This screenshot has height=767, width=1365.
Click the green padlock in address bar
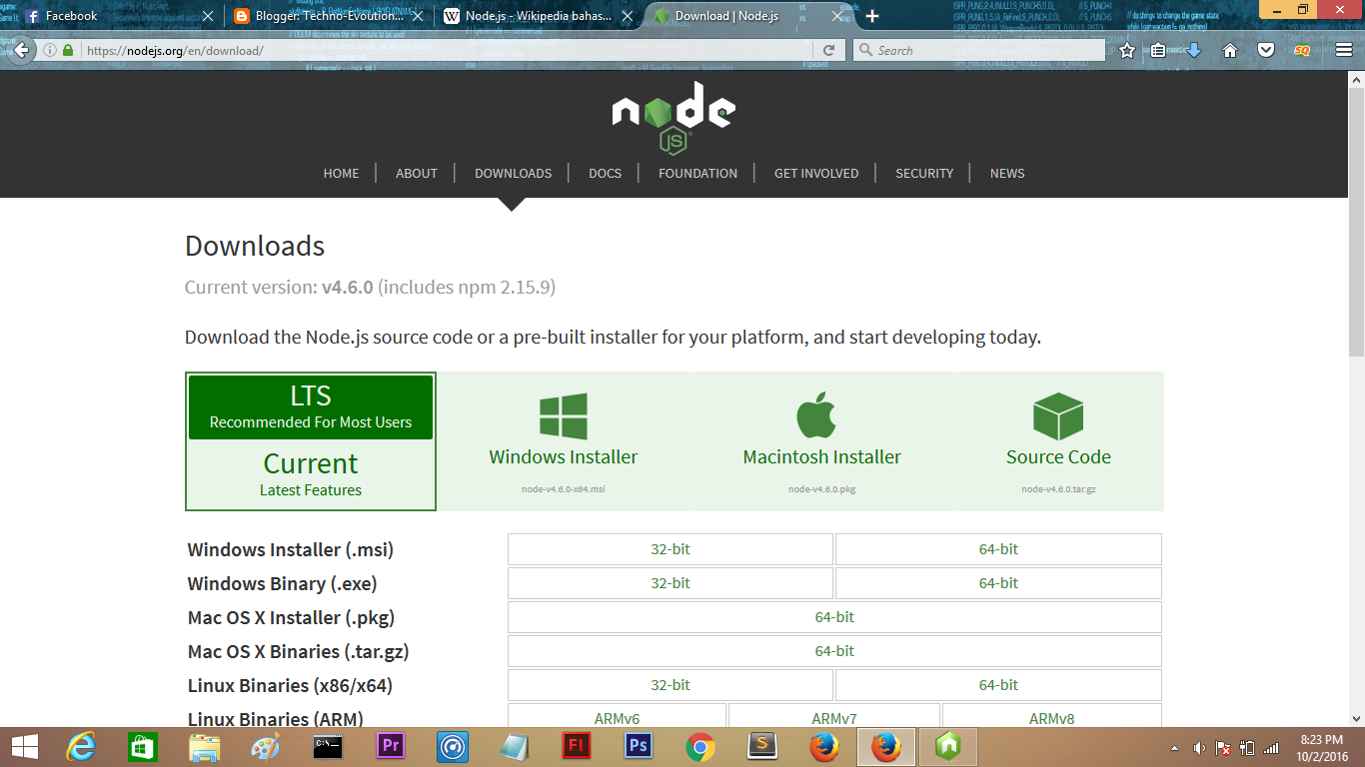pyautogui.click(x=68, y=50)
